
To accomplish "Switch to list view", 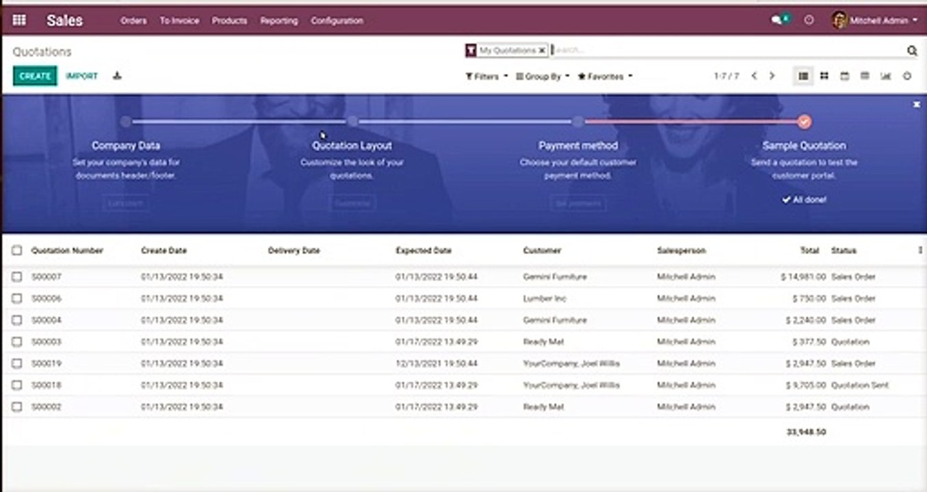I will [803, 76].
